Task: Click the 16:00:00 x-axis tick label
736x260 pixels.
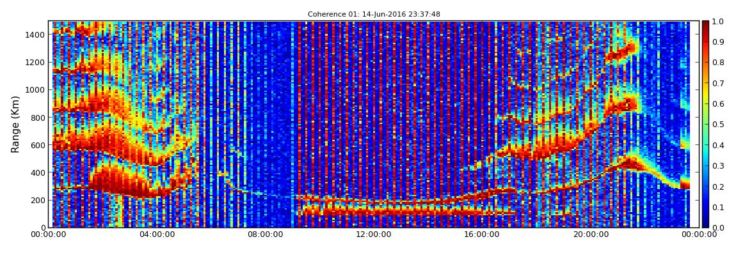Action: pyautogui.click(x=483, y=234)
